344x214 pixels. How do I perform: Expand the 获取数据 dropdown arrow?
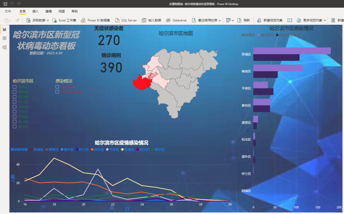pos(48,20)
